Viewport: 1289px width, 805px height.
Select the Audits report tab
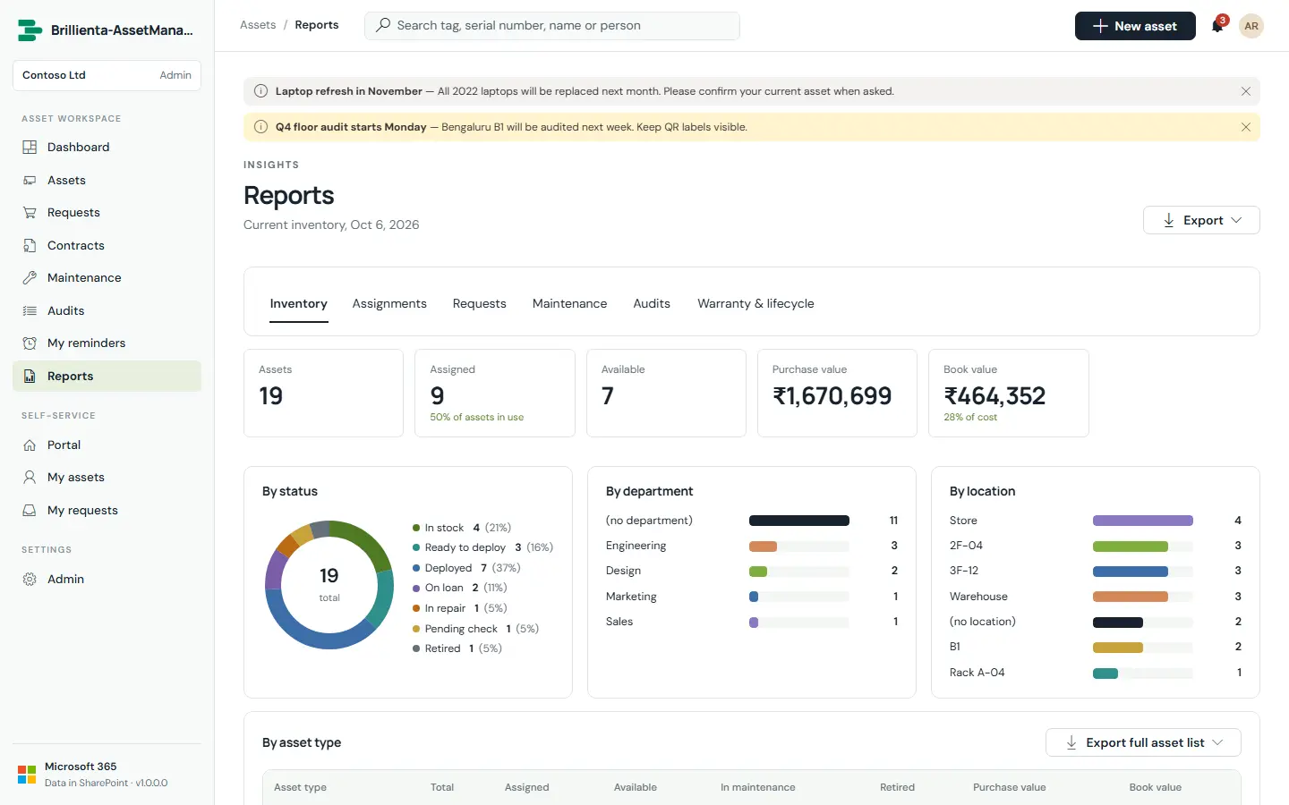(652, 304)
